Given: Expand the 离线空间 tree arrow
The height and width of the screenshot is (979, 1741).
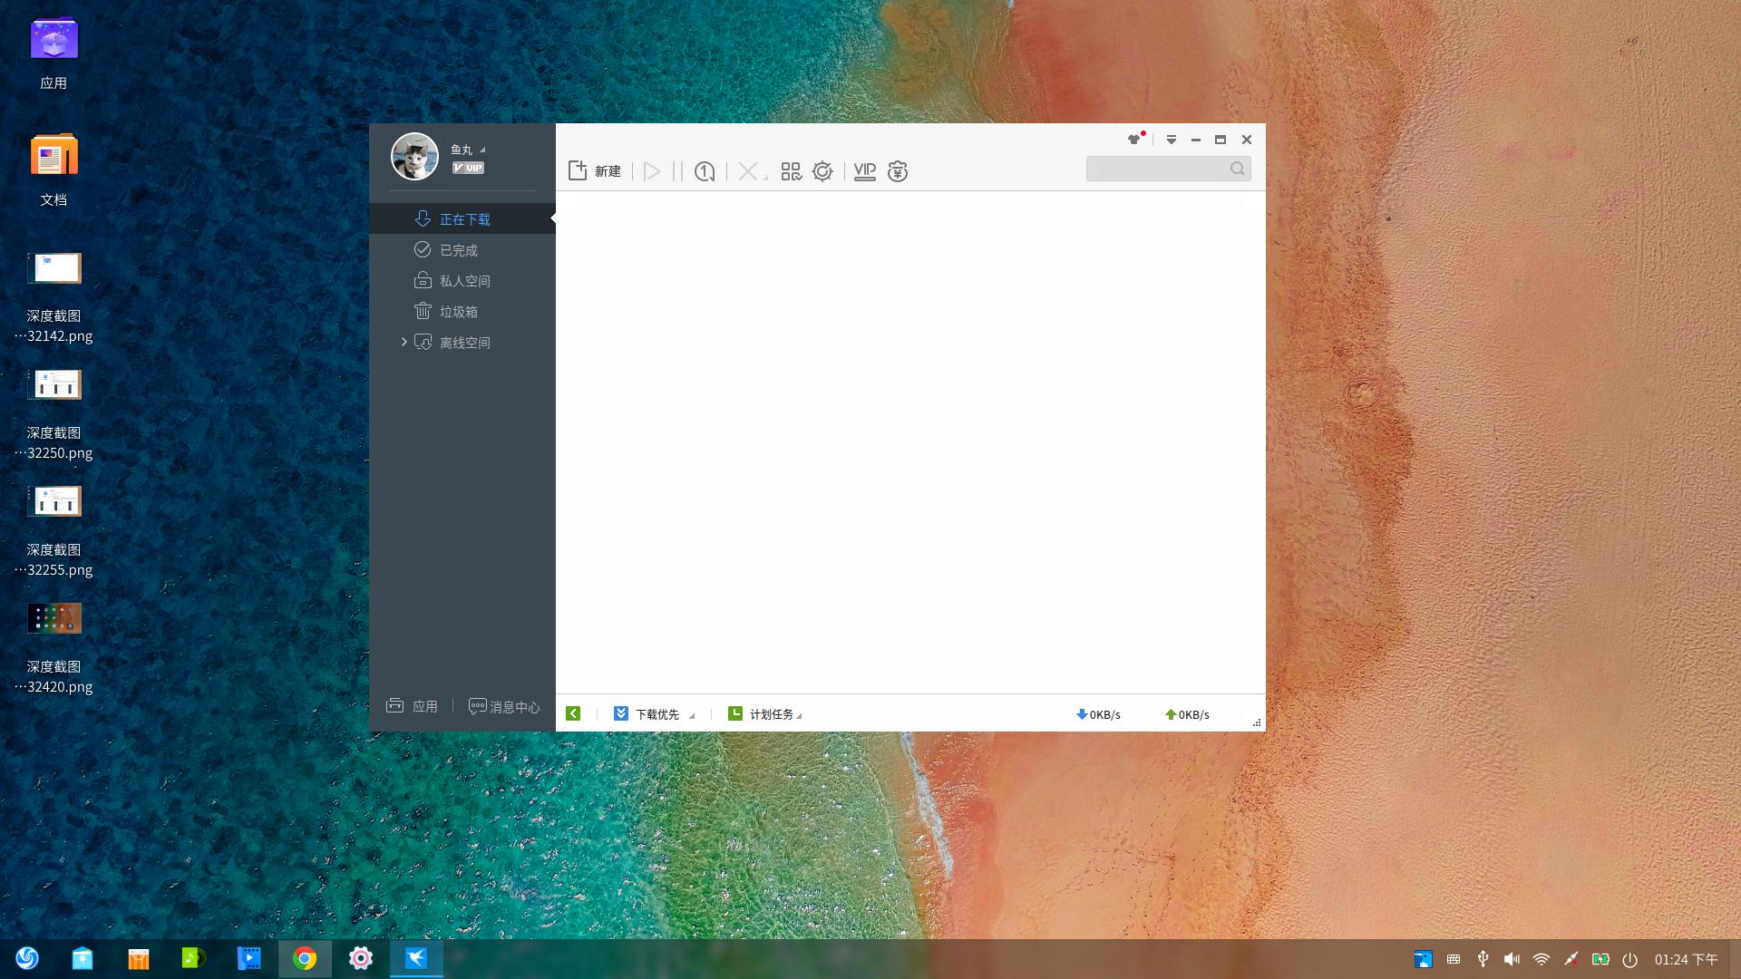Looking at the screenshot, I should coord(404,342).
